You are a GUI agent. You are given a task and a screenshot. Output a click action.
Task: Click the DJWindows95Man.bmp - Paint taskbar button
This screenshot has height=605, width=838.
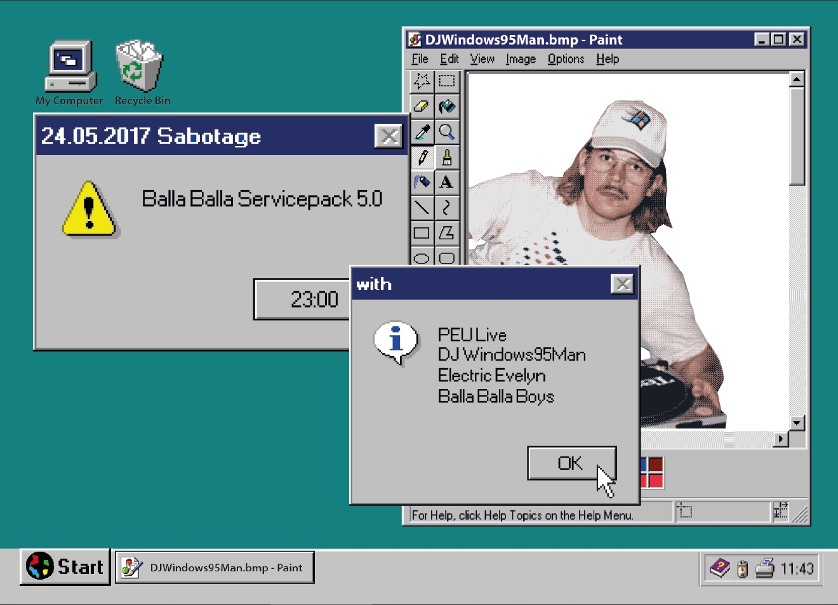(x=215, y=568)
